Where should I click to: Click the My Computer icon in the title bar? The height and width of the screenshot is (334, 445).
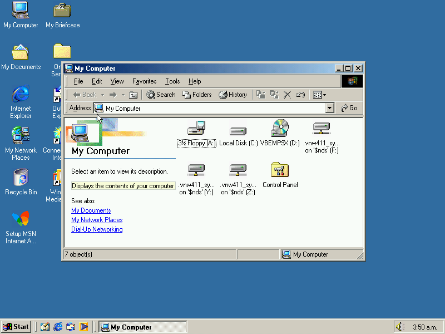pyautogui.click(x=69, y=68)
